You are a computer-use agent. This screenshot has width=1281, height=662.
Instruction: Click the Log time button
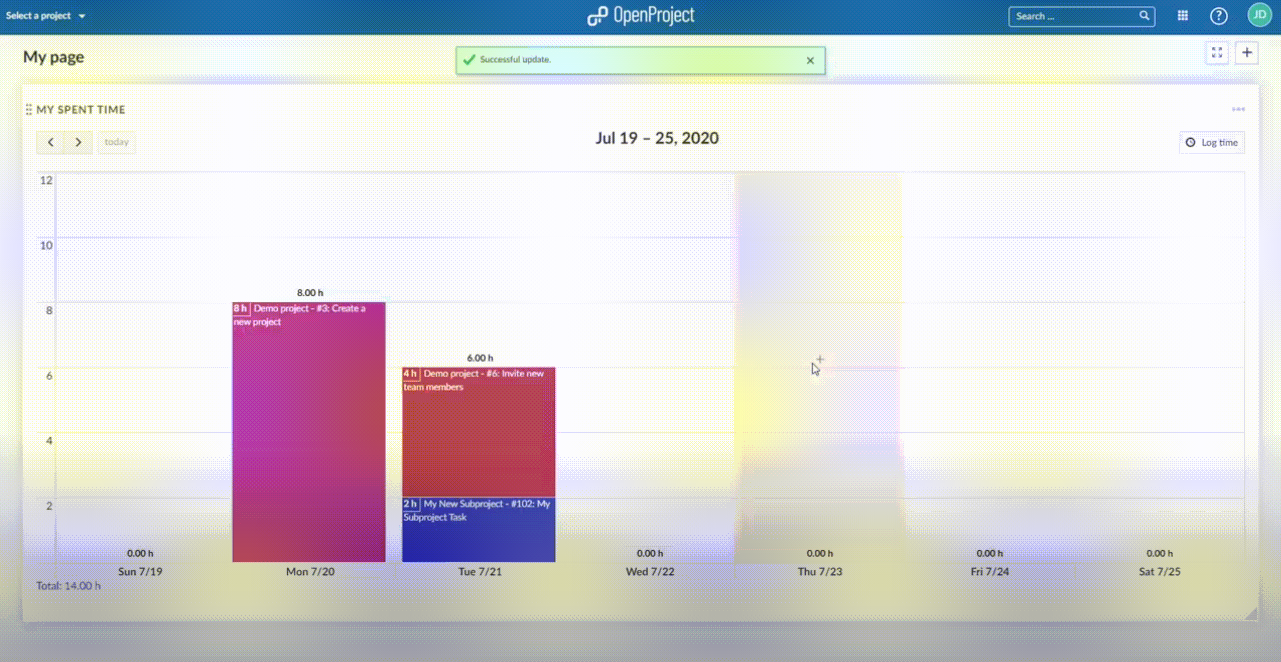pyautogui.click(x=1212, y=142)
